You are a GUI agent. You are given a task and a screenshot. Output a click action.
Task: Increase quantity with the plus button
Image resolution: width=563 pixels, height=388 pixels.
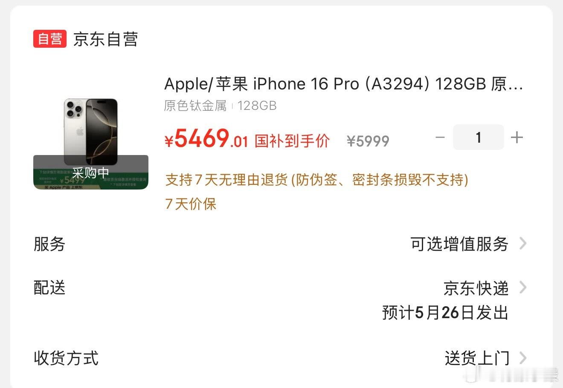coord(517,137)
